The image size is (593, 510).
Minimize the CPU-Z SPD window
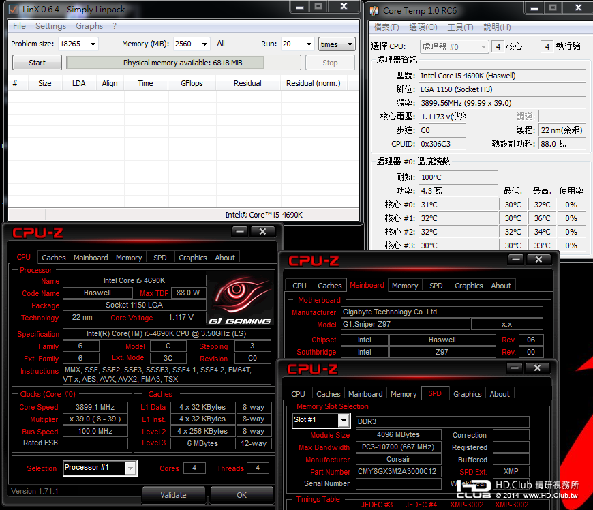[x=515, y=367]
